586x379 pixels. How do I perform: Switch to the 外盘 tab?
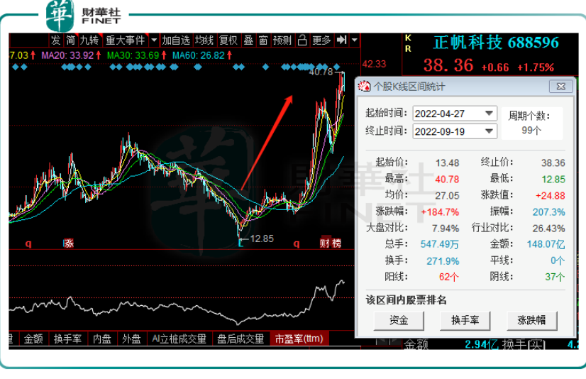[x=131, y=339]
